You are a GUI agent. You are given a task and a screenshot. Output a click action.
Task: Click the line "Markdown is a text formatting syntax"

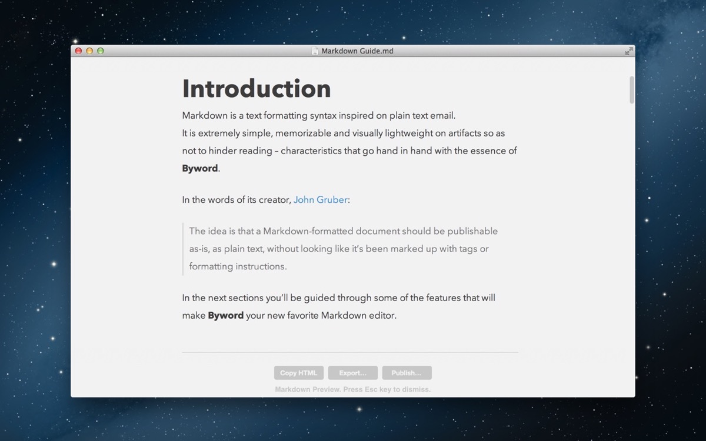[x=319, y=116]
